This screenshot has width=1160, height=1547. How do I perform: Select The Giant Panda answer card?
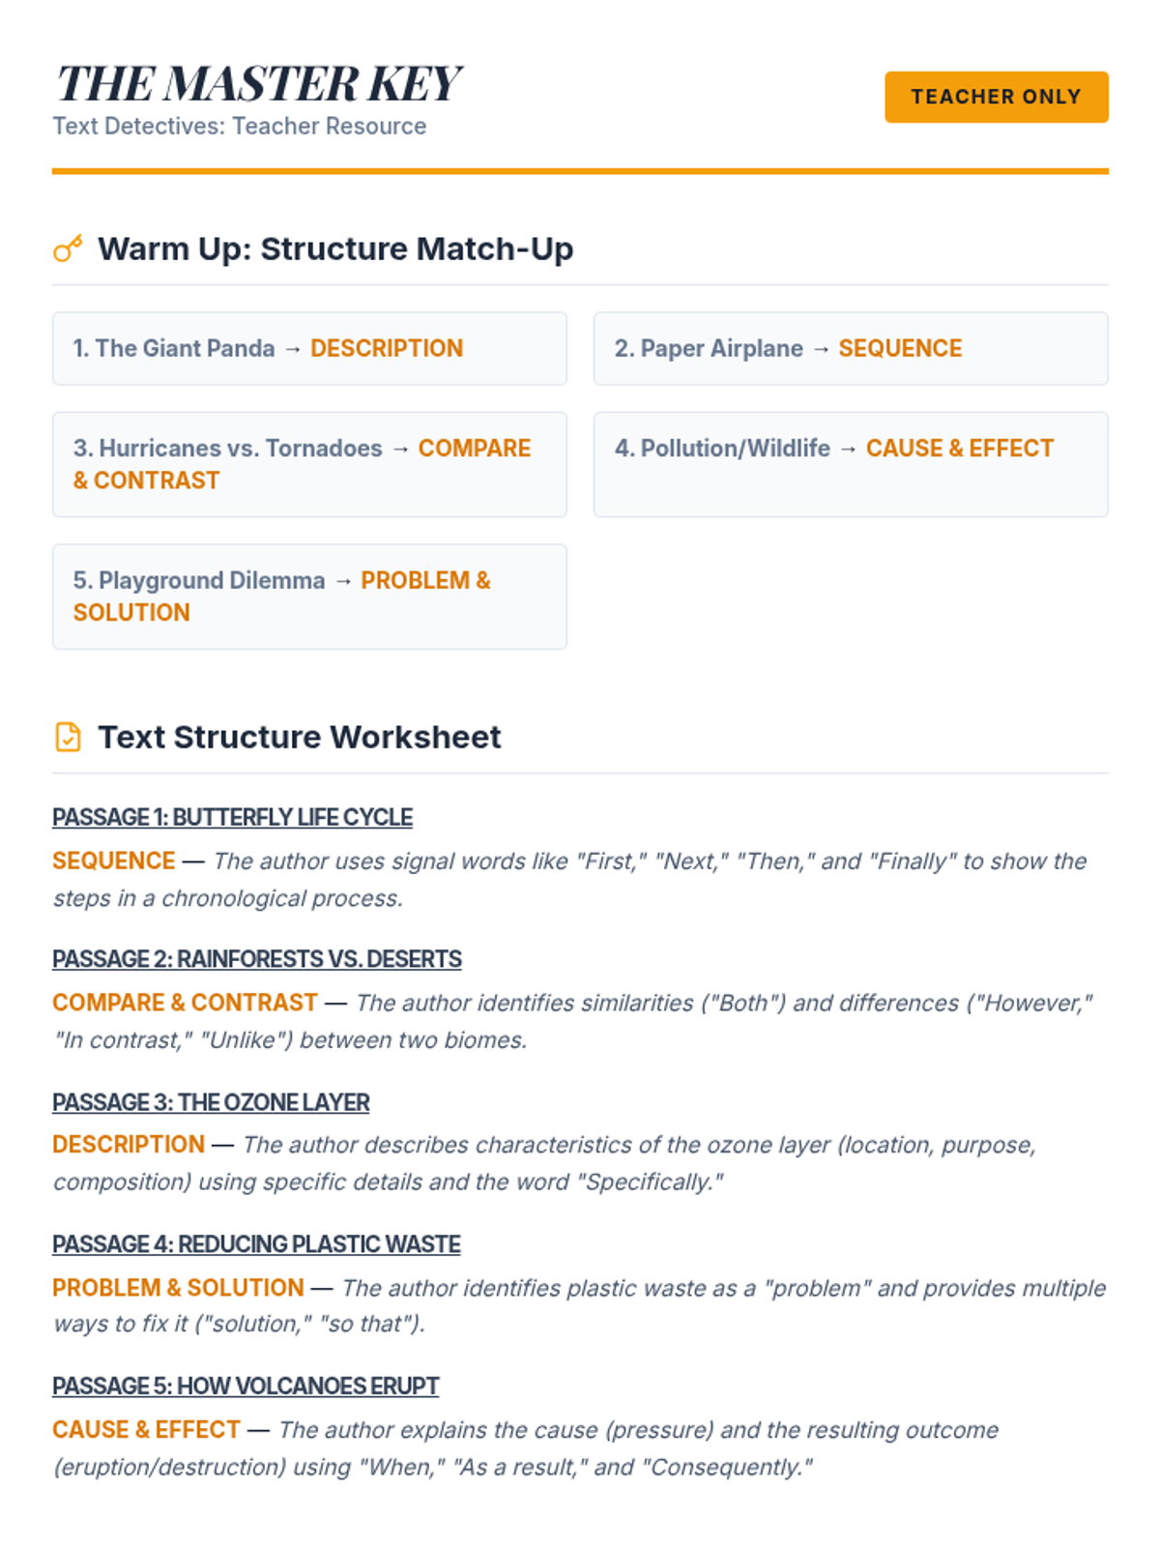pyautogui.click(x=309, y=348)
